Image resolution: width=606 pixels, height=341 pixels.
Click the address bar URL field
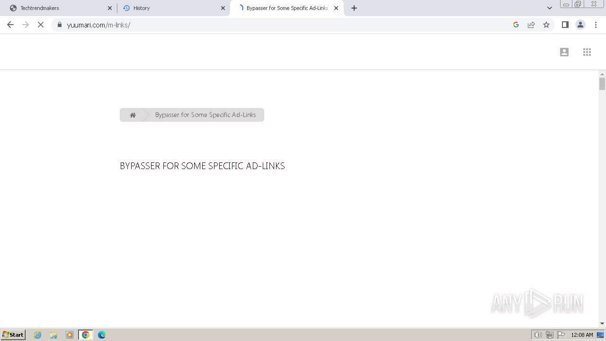[284, 25]
